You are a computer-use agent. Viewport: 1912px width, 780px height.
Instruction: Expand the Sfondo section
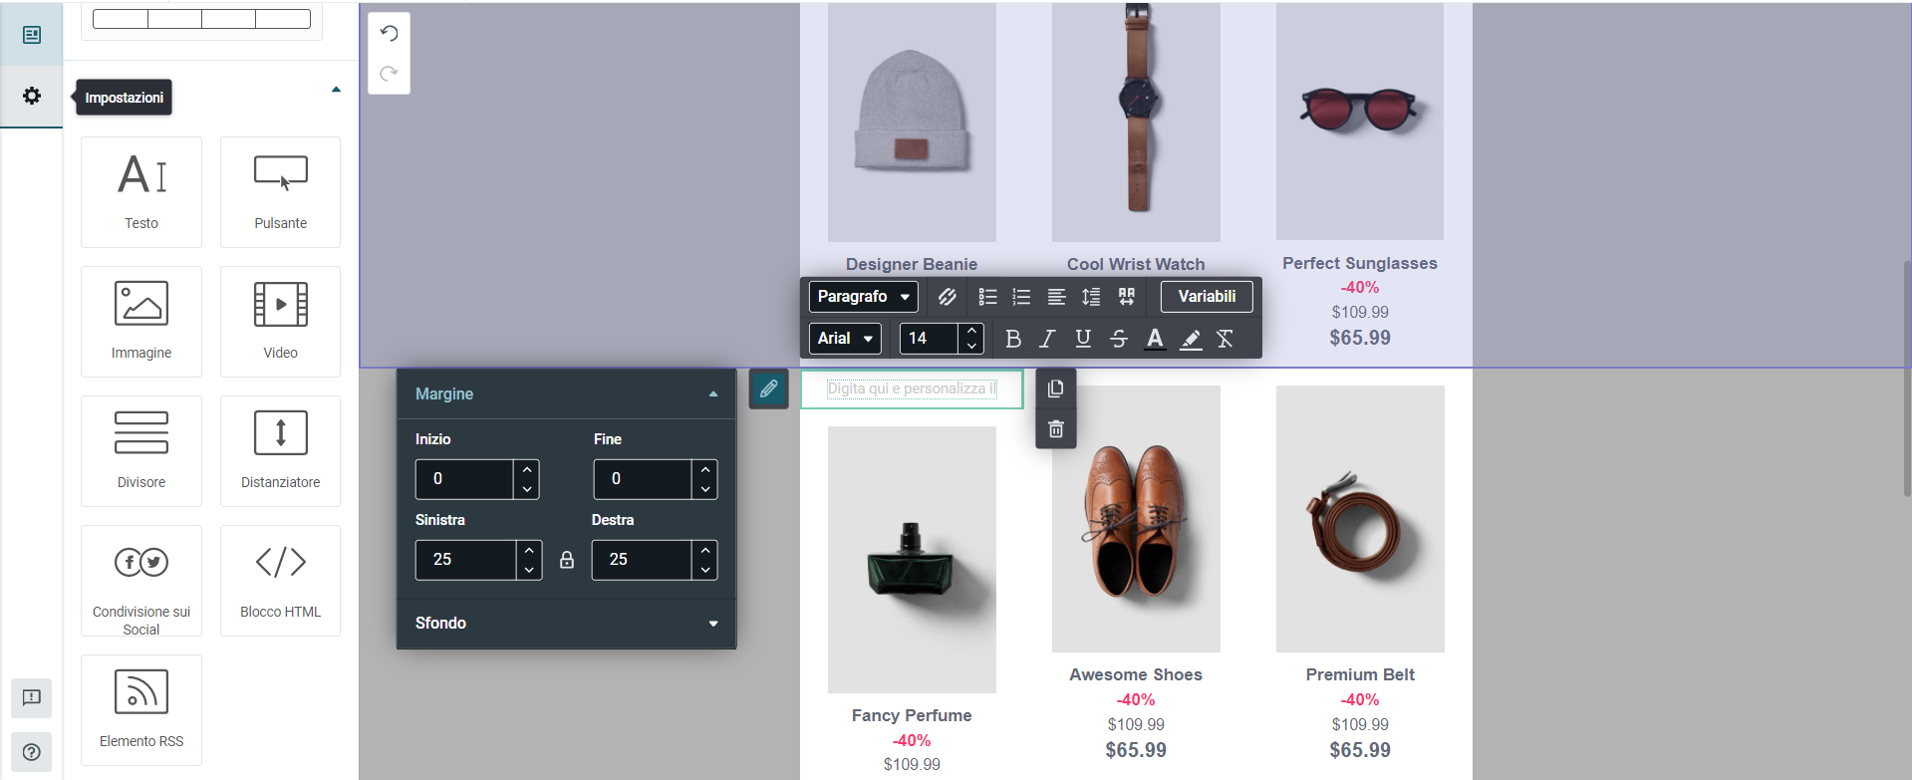[x=566, y=624]
